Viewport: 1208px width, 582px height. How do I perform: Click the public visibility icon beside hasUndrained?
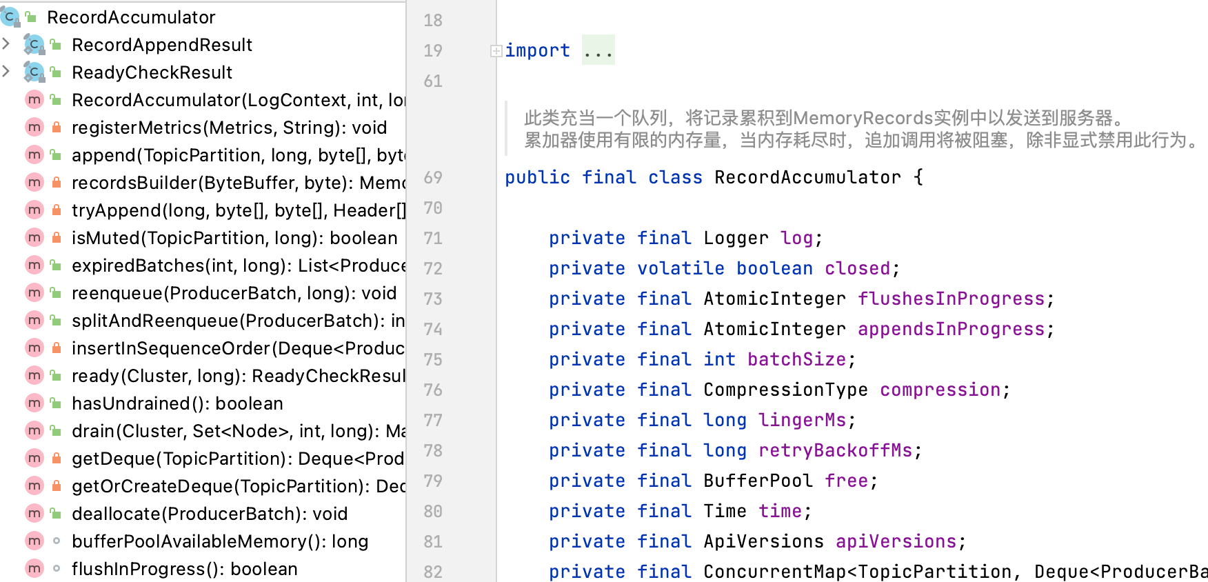[x=57, y=403]
